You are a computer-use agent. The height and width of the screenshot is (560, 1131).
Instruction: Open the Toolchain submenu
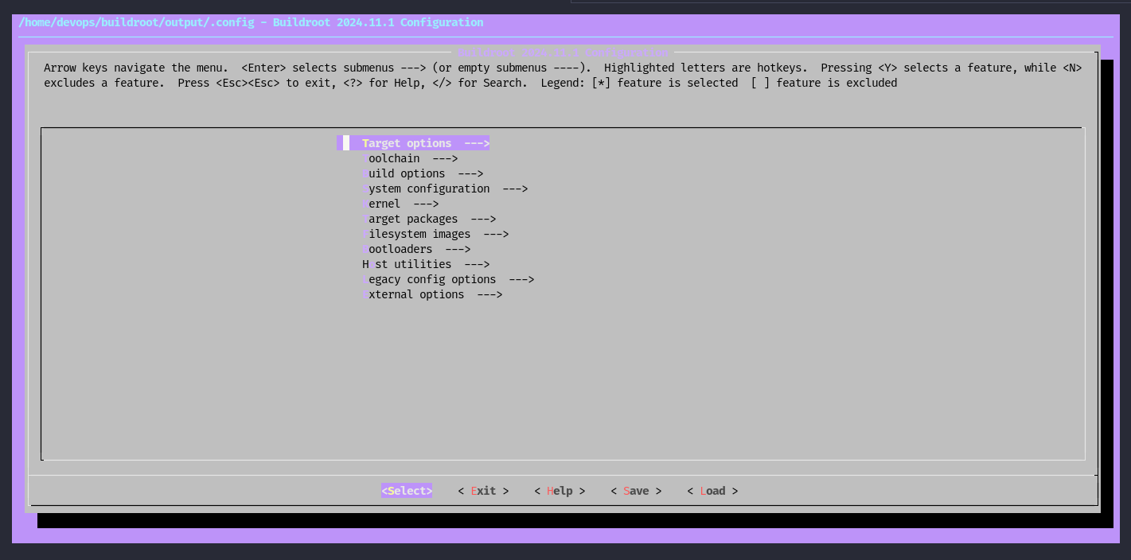coord(410,158)
